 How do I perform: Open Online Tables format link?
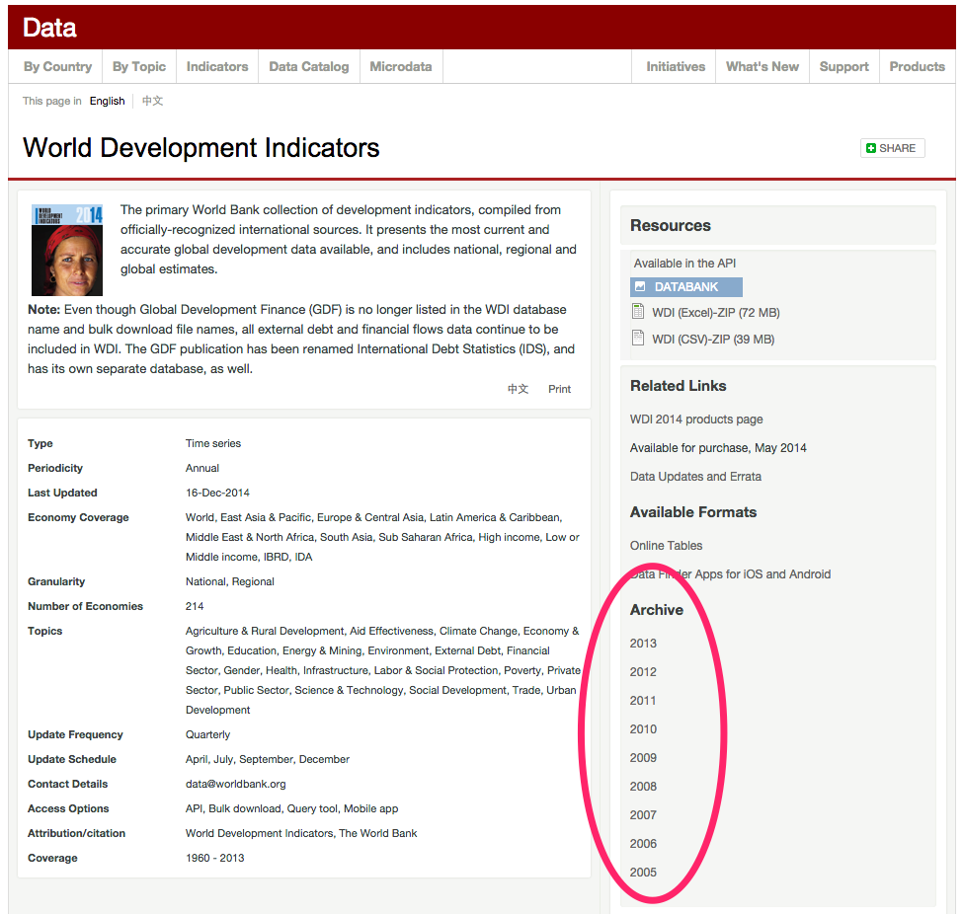point(666,546)
